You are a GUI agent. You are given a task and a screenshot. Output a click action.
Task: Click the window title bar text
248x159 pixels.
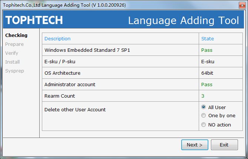tap(65, 5)
